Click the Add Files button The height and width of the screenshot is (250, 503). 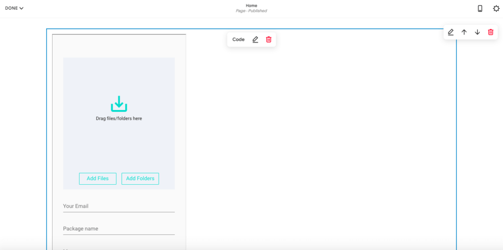(98, 178)
